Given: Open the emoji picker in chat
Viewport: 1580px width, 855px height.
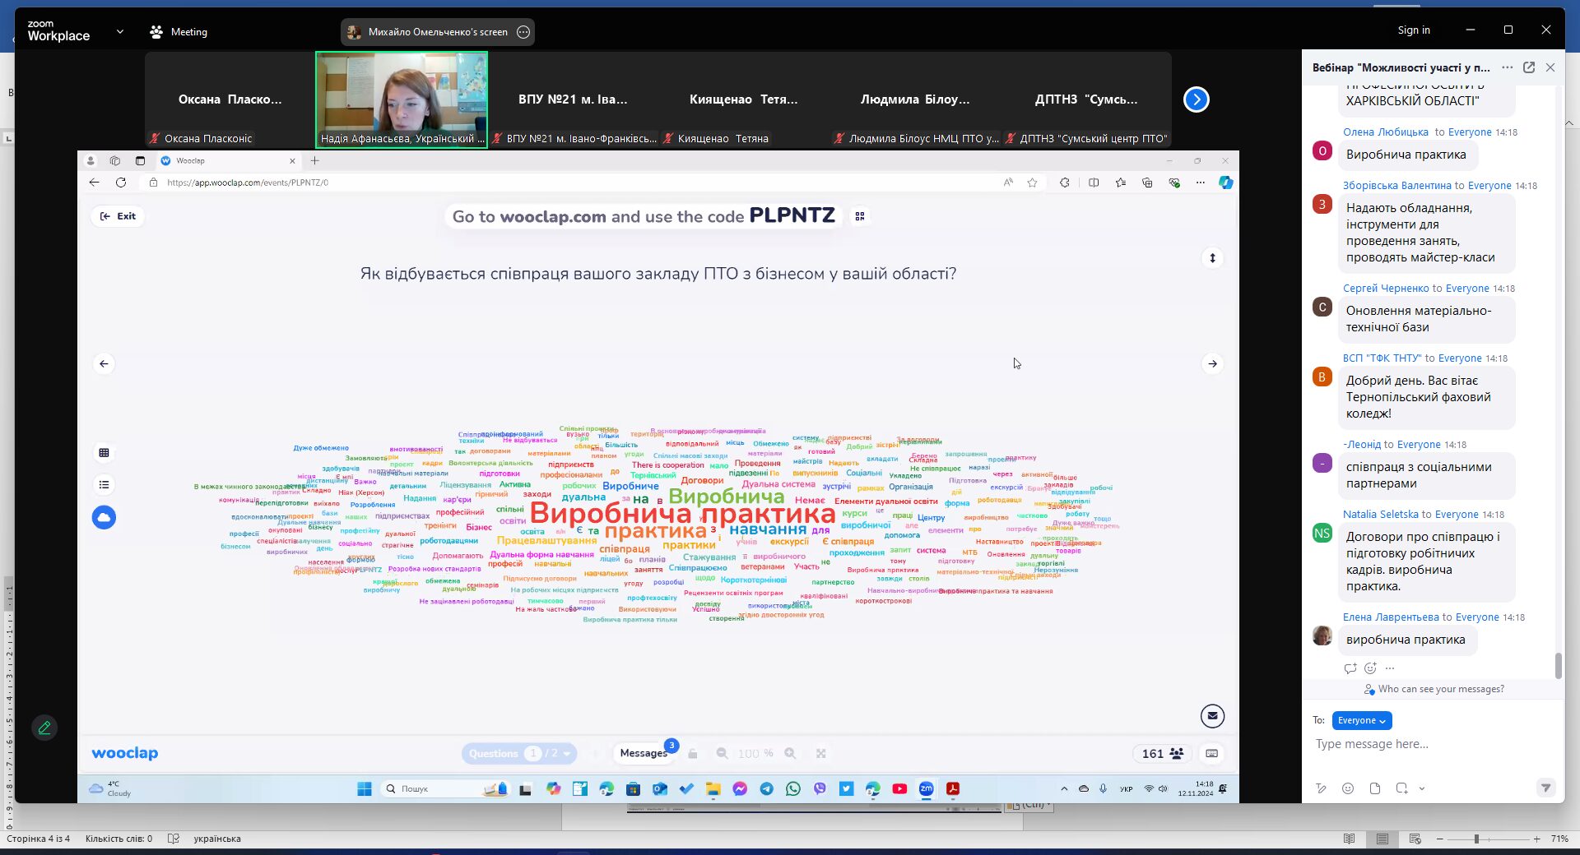Looking at the screenshot, I should (1347, 788).
